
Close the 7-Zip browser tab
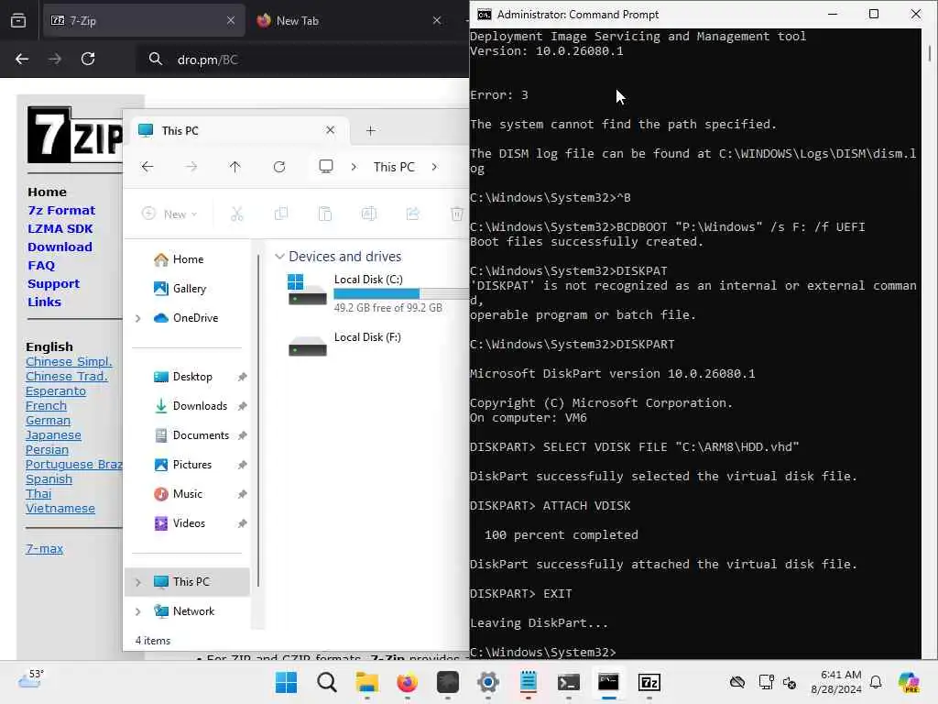pyautogui.click(x=231, y=20)
